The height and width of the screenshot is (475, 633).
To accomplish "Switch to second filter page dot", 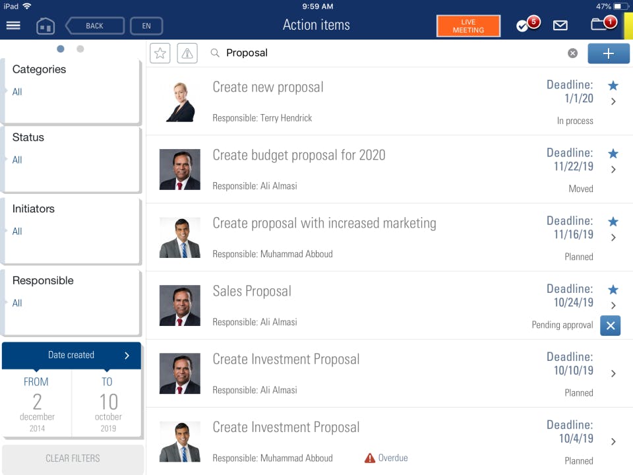I will (80, 49).
